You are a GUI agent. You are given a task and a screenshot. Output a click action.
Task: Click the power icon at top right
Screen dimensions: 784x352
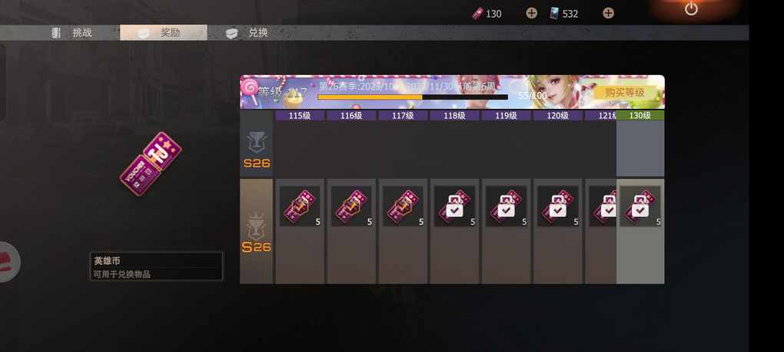click(x=691, y=8)
